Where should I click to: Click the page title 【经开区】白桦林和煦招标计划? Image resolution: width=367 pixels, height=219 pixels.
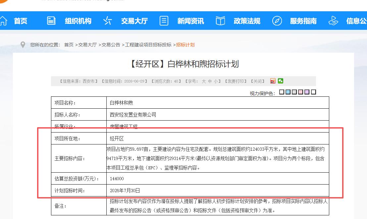click(183, 64)
